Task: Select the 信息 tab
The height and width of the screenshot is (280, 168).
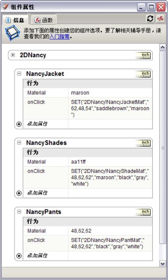Action: [15, 20]
